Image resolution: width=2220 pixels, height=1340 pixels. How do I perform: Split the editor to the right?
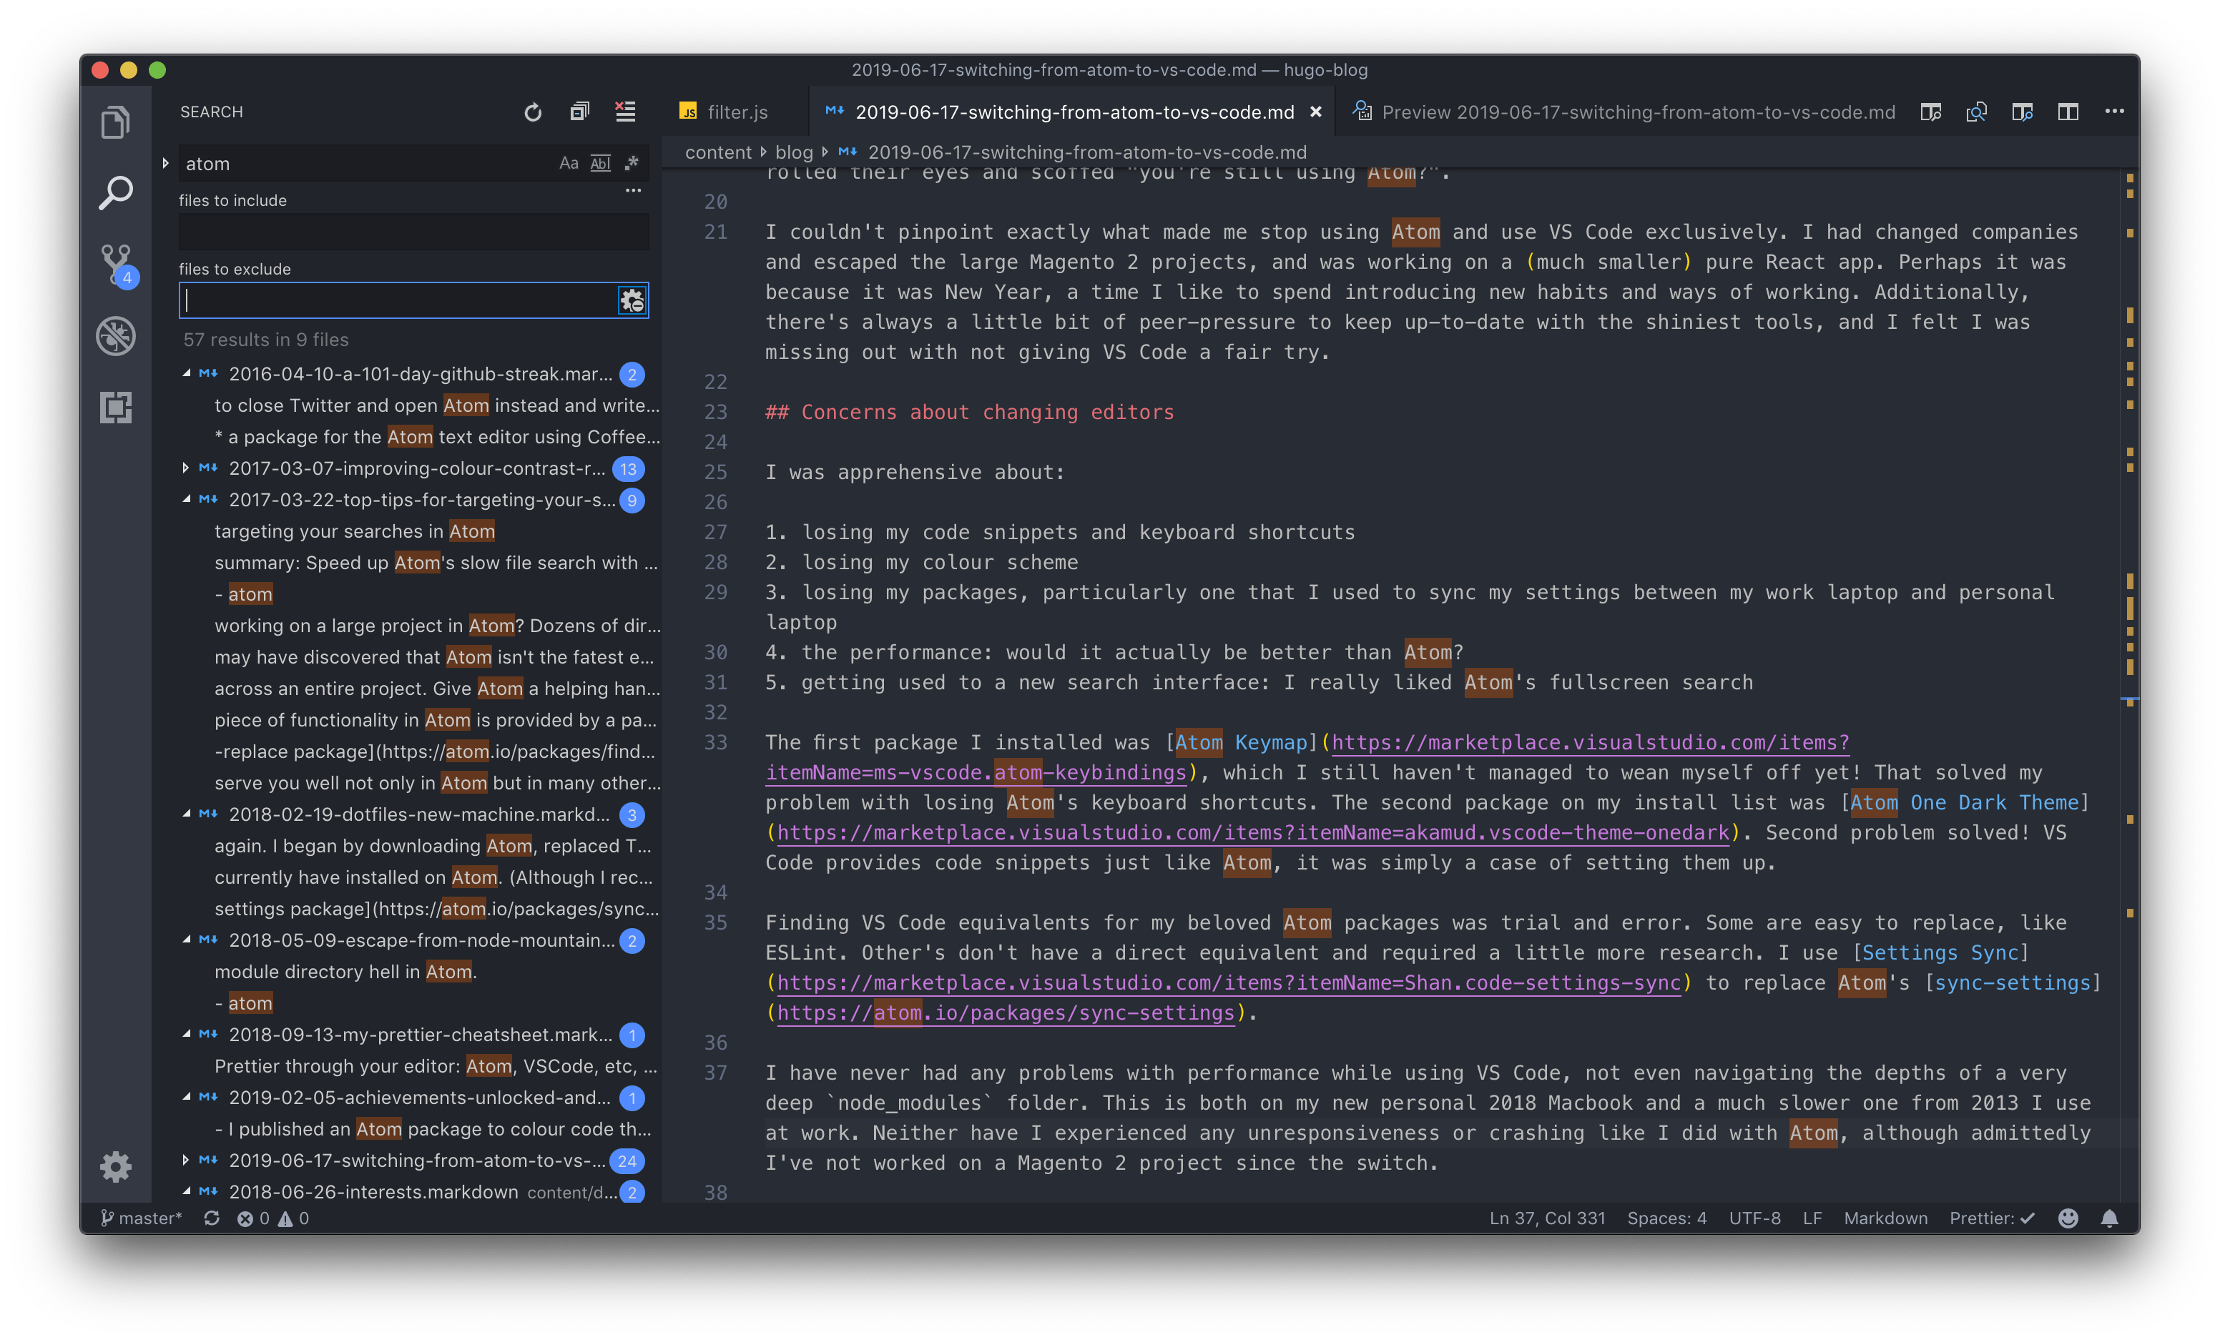coord(2068,112)
